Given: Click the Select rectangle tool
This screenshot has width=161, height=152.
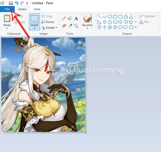Looking at the screenshot, I should (x=34, y=18).
